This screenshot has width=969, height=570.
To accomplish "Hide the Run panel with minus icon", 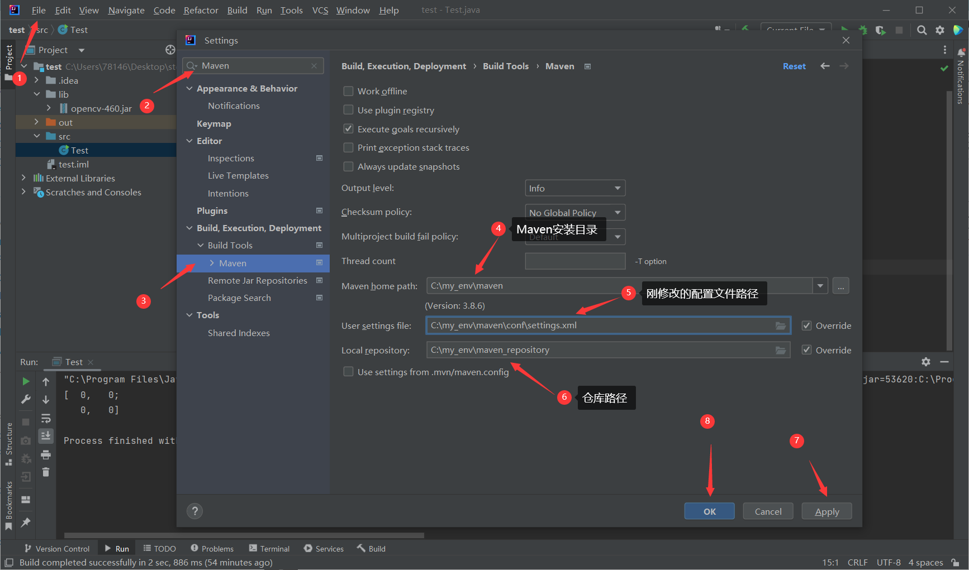I will tap(944, 362).
